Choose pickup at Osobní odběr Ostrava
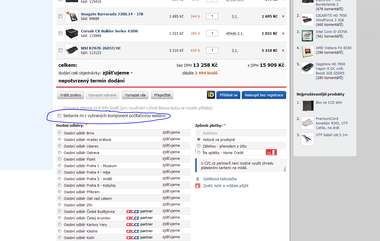Image resolution: width=380 pixels, height=241 pixels. (x=60, y=152)
